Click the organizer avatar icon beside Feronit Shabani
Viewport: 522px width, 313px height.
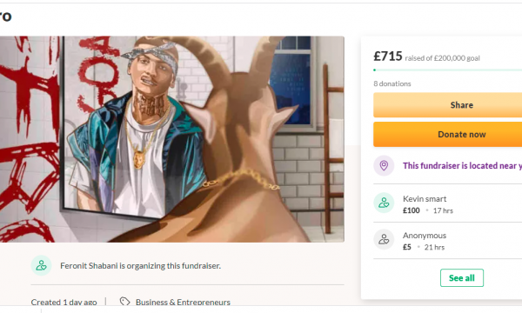[41, 265]
